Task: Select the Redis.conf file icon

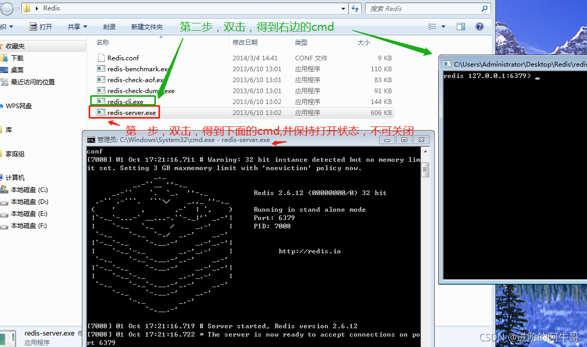Action: click(x=101, y=58)
